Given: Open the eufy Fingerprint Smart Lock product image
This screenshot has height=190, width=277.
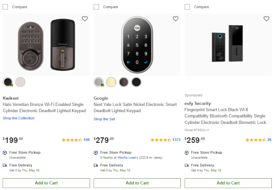Looking at the screenshot, I should (x=228, y=45).
